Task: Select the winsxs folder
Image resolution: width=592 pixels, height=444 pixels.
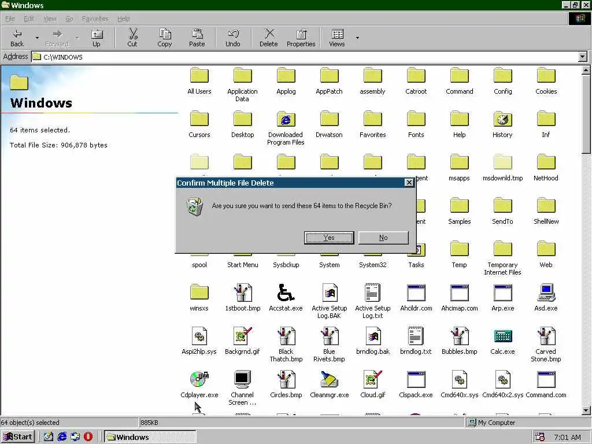Action: 199,298
